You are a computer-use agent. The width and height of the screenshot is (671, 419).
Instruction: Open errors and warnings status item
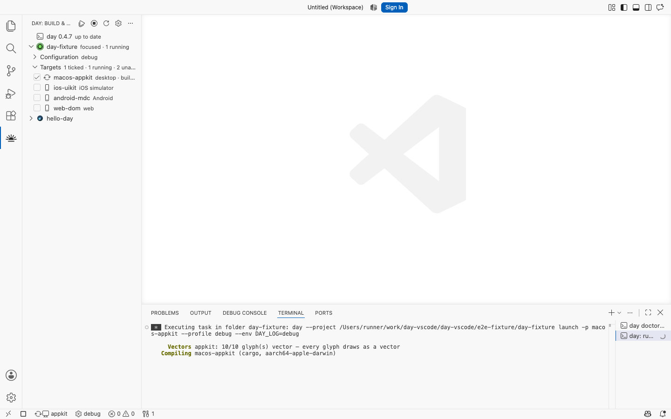122,414
